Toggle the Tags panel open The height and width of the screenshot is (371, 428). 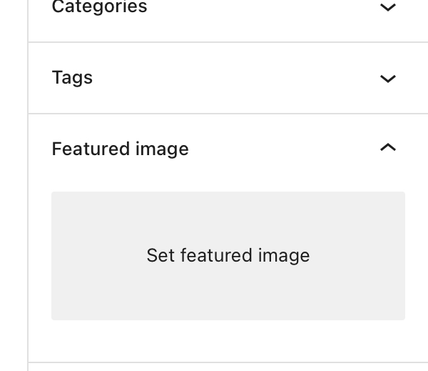[387, 79]
